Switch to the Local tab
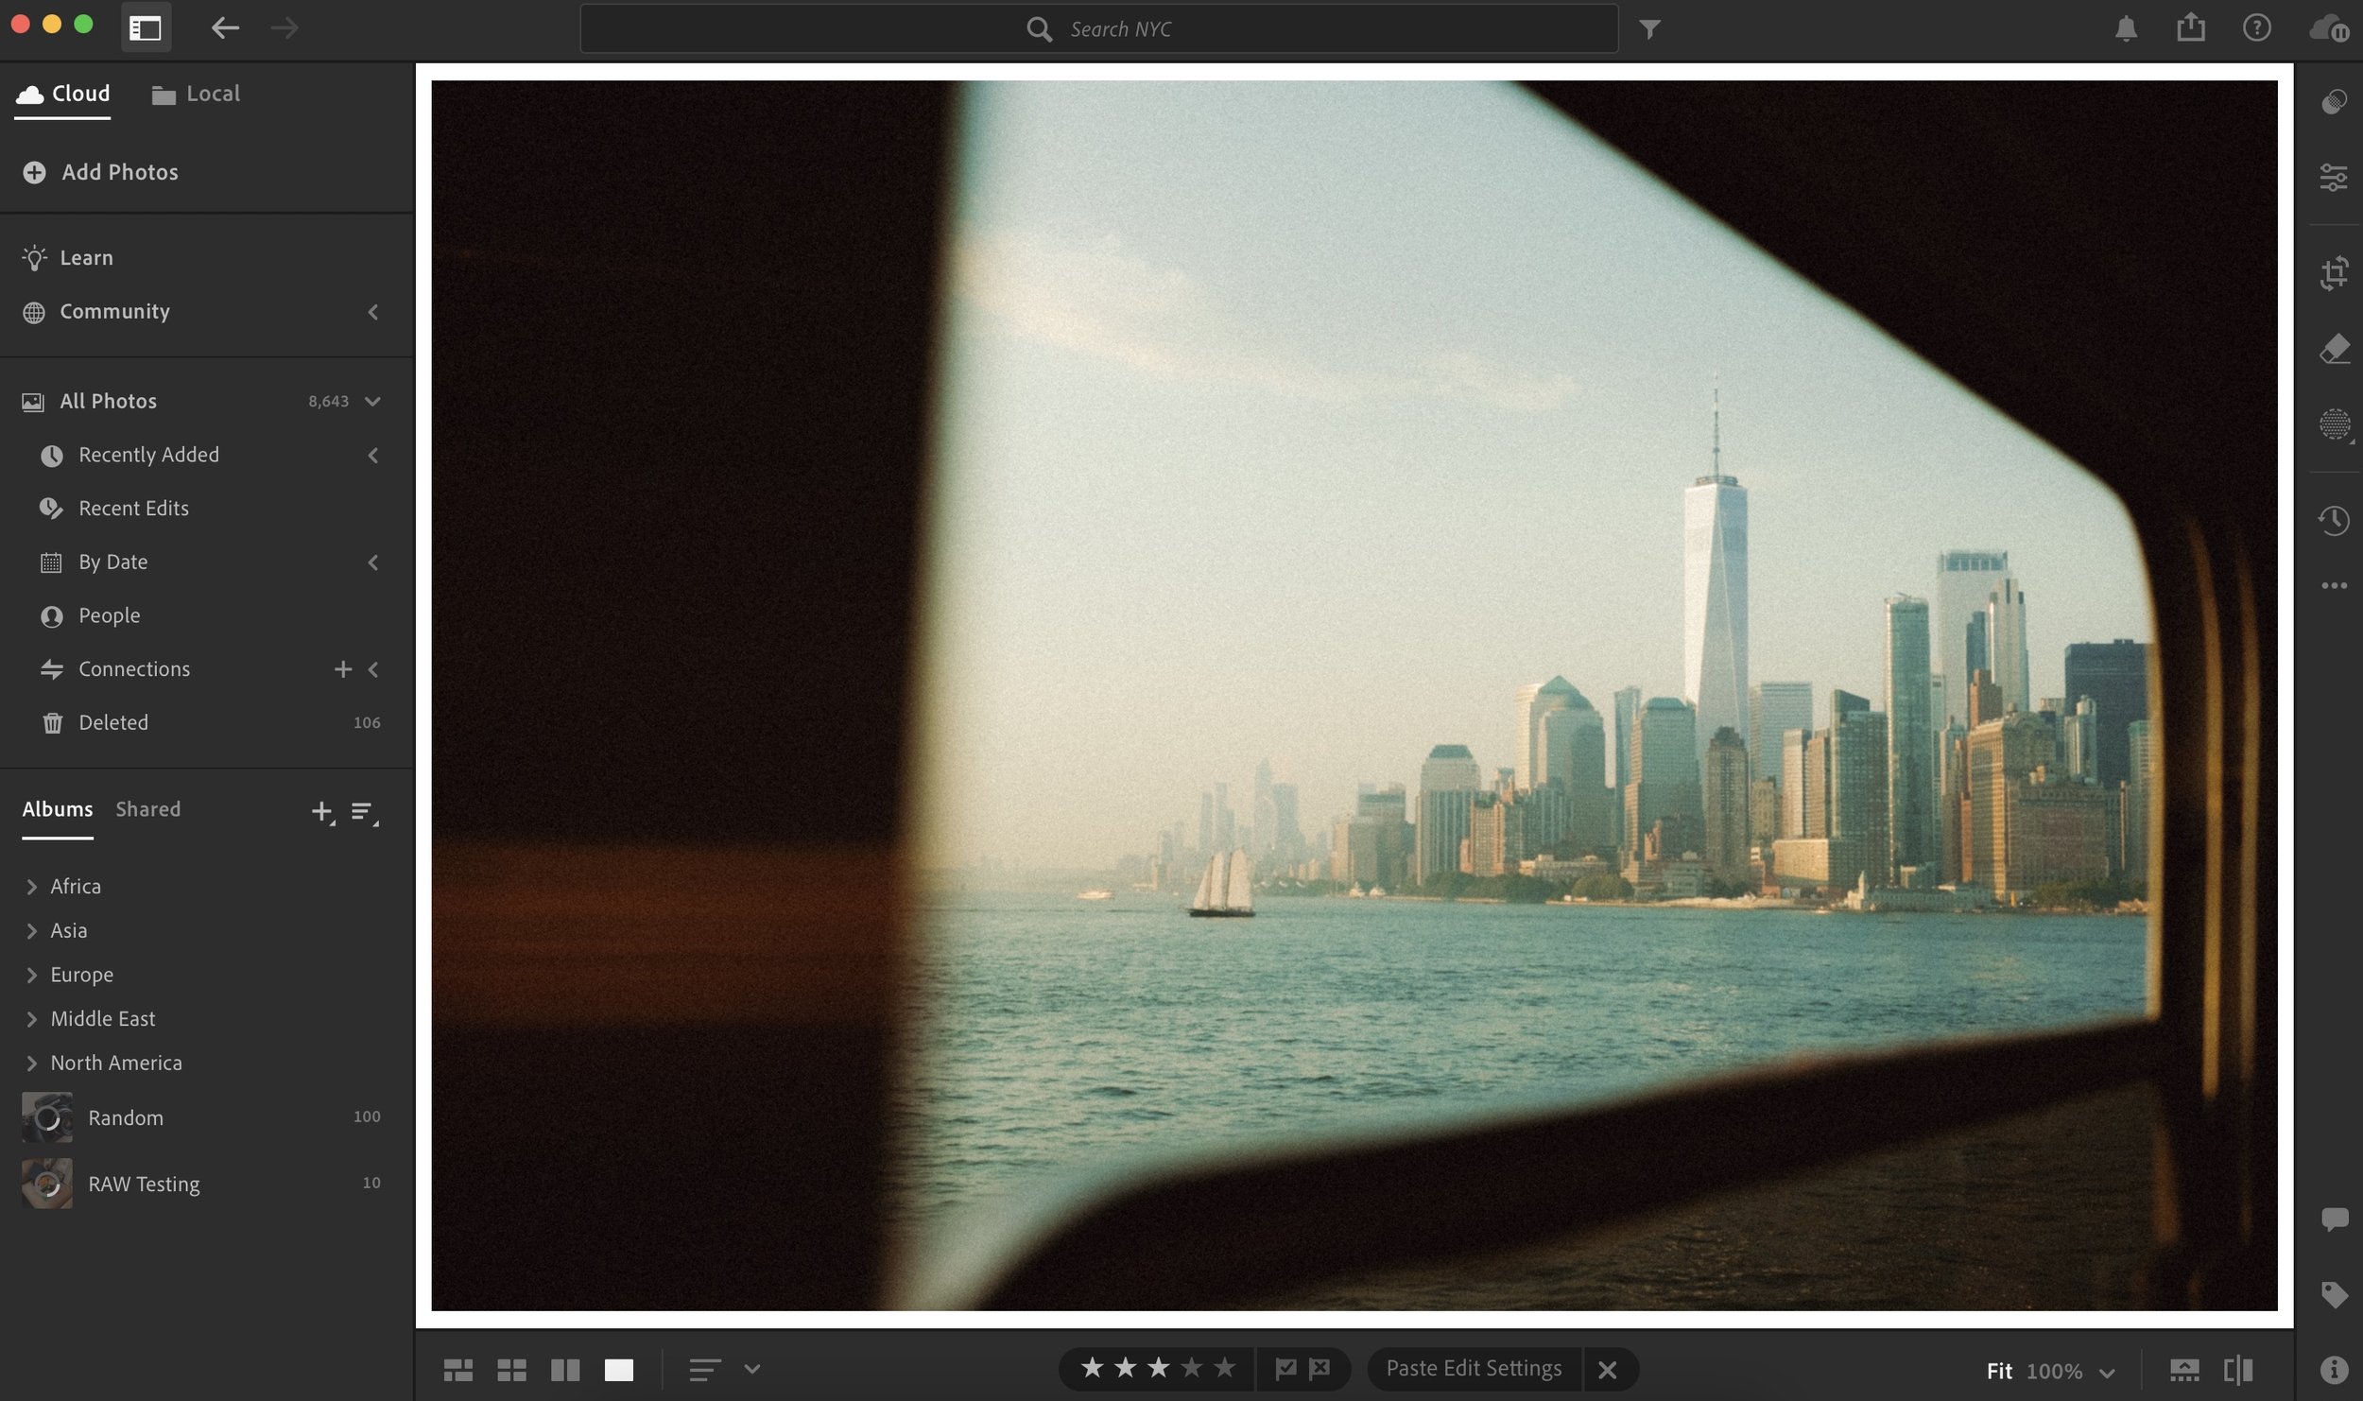 click(x=196, y=94)
